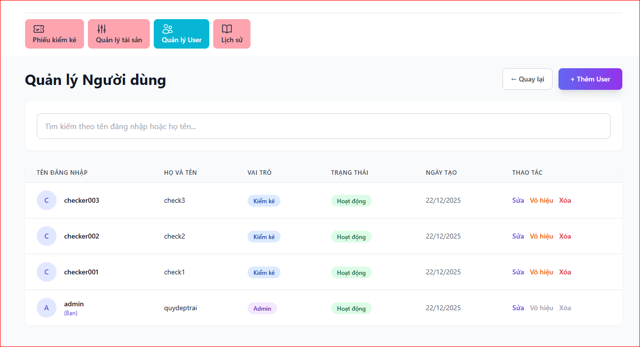Open the Lịch sử tab label
This screenshot has width=640, height=347.
[x=232, y=40]
